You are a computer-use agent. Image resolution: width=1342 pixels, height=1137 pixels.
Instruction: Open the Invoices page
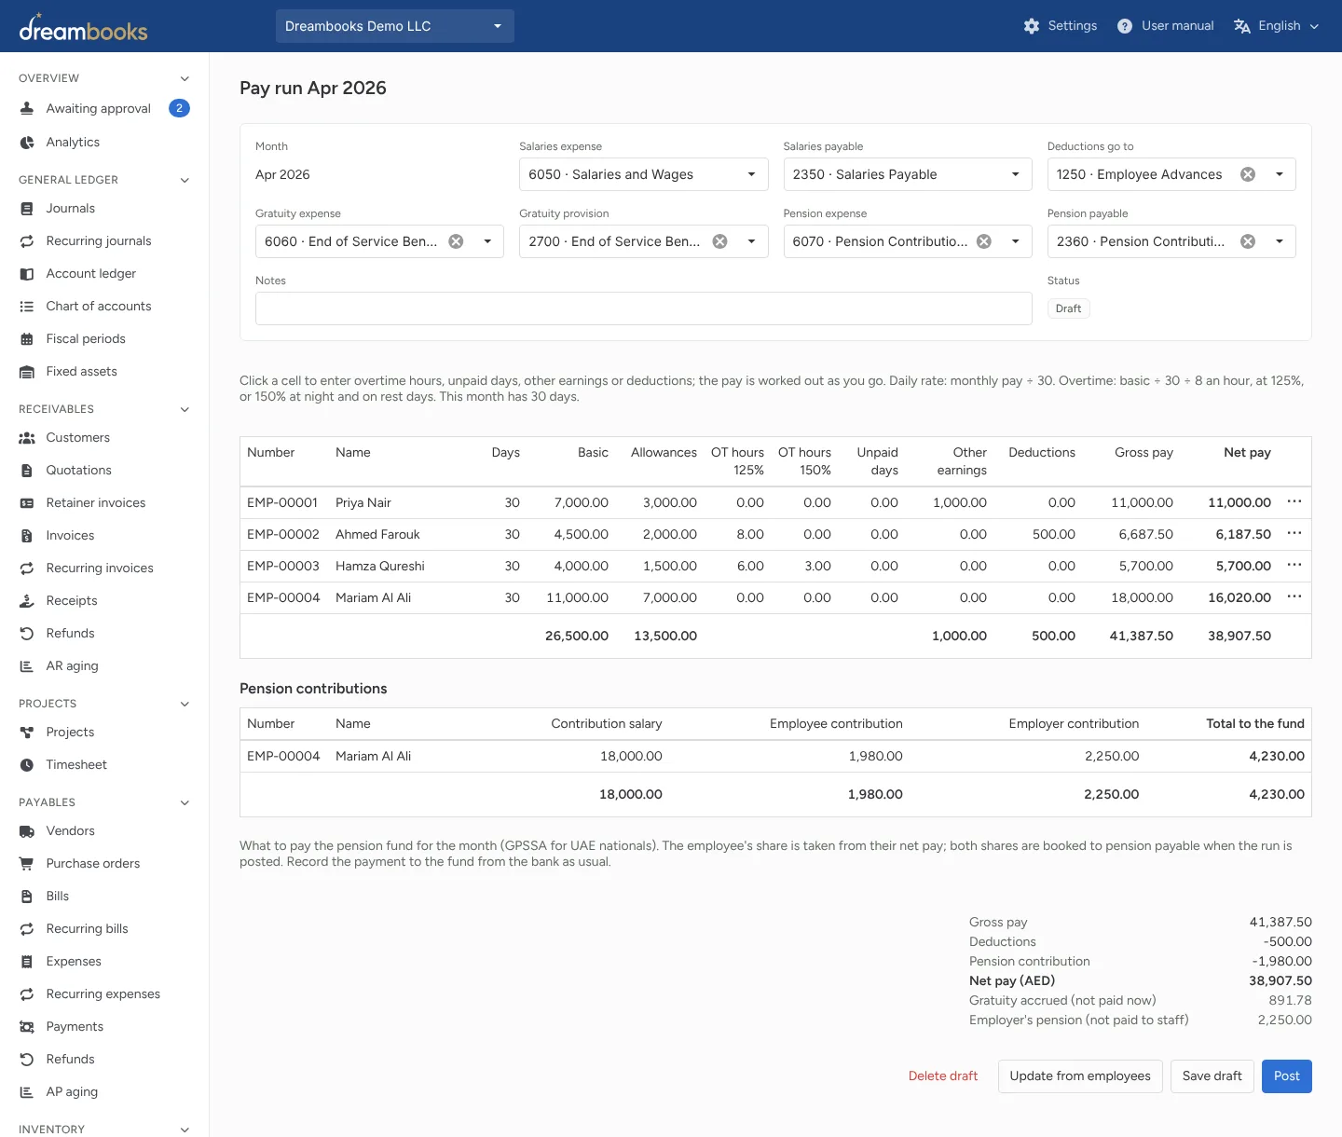[104, 536]
